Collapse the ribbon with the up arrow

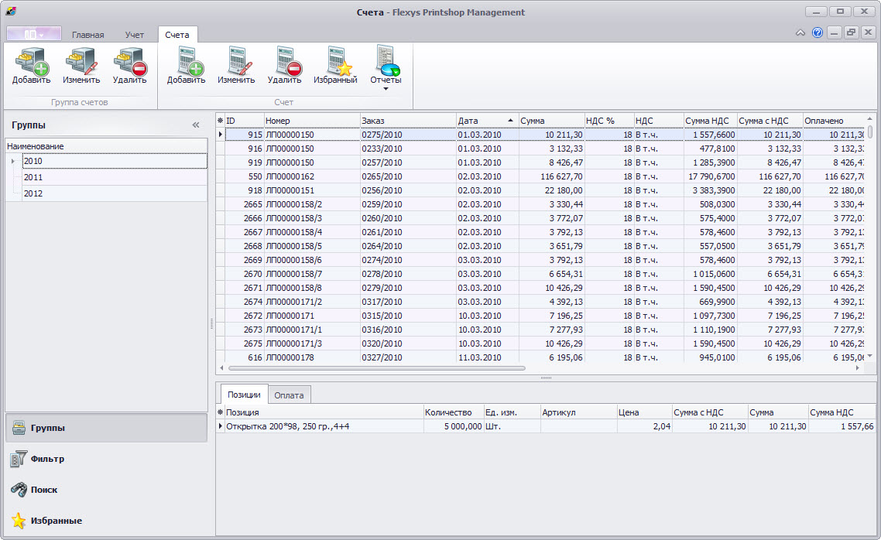click(x=800, y=33)
